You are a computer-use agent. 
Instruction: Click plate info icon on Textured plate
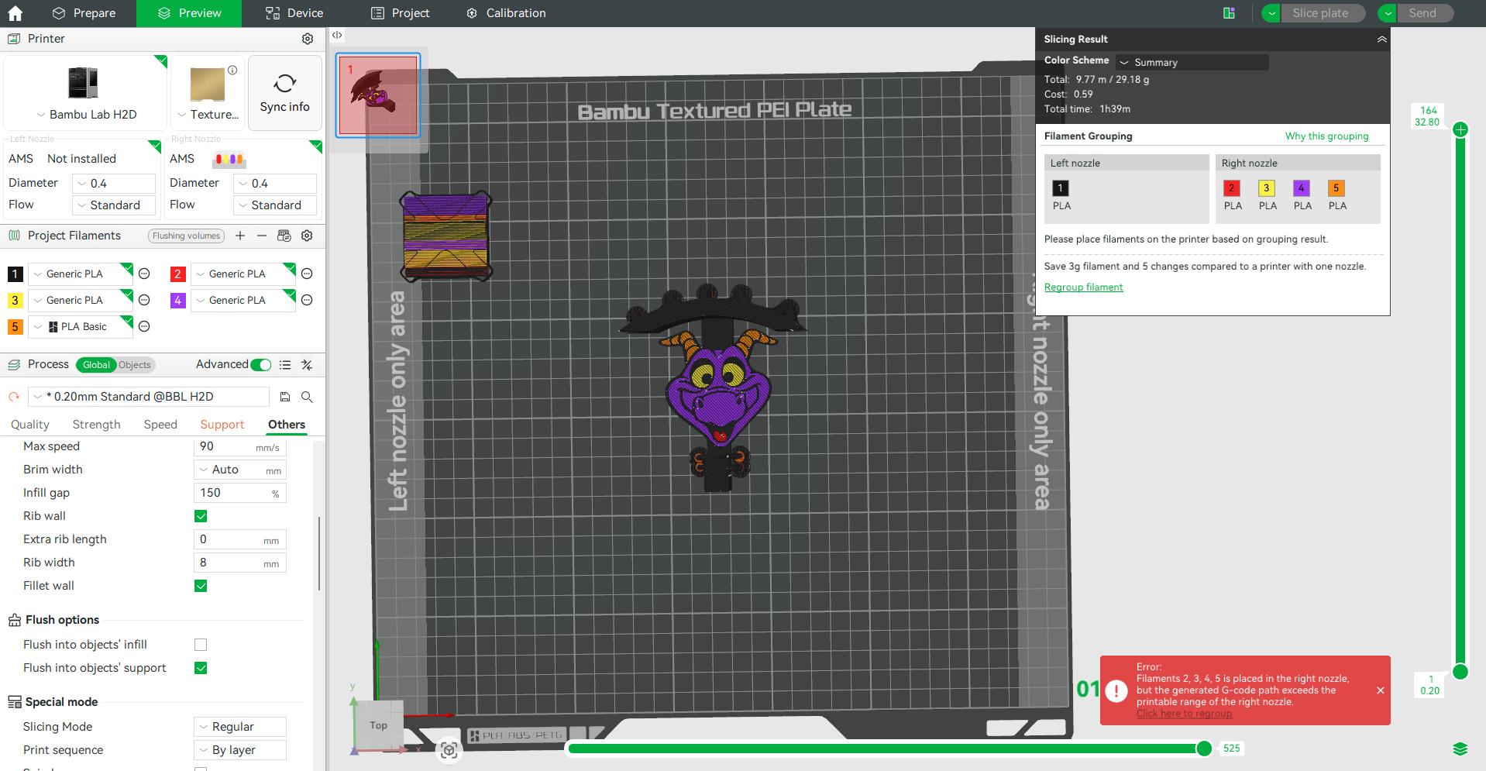point(232,70)
